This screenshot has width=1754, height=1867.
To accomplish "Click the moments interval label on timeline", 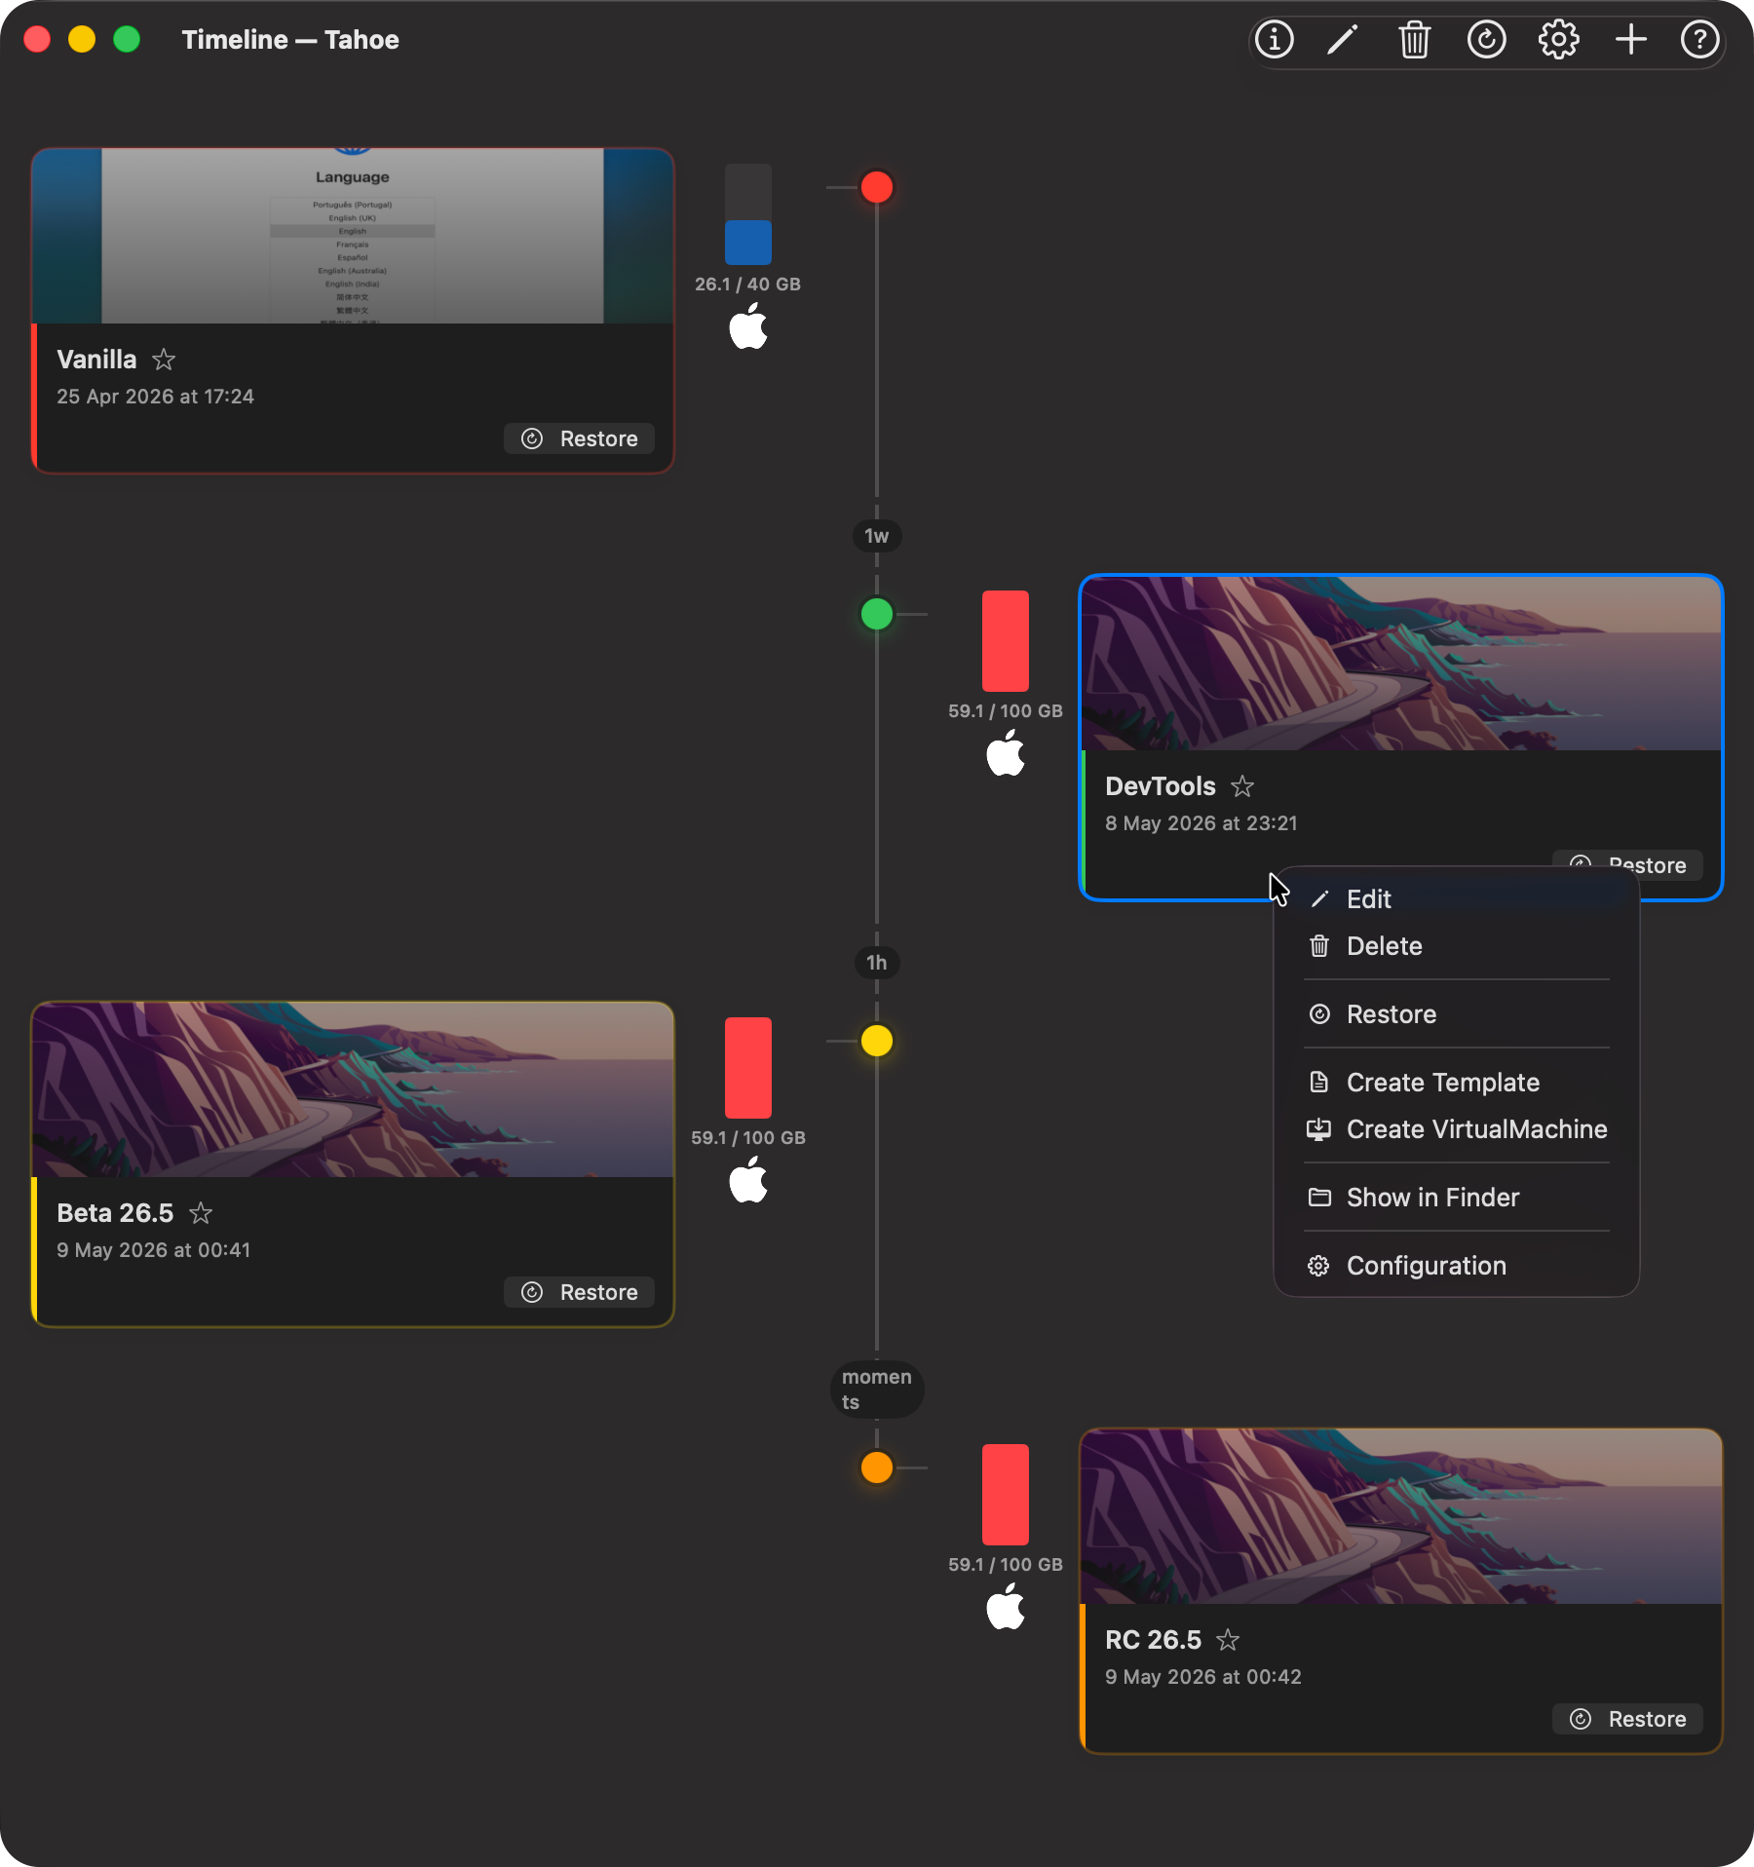I will (877, 1390).
